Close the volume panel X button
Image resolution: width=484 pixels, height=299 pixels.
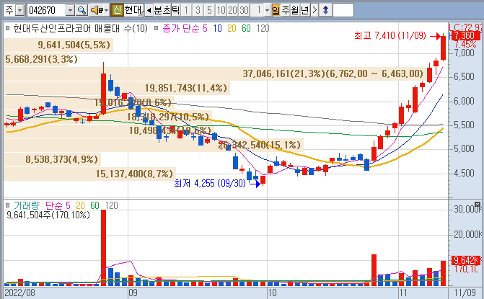point(478,204)
